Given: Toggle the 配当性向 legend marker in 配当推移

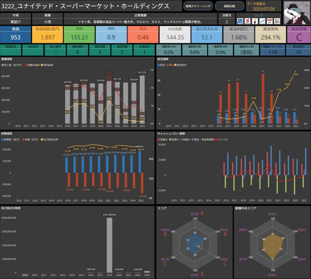Looking at the screenshot, I should 175,65.
